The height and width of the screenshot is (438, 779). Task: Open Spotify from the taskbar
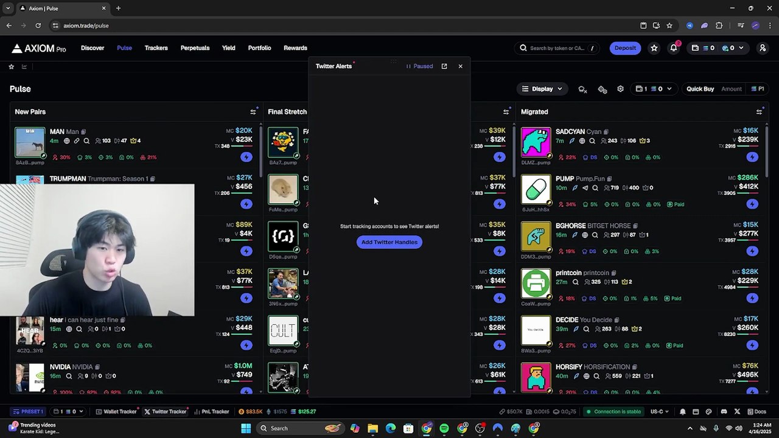[x=444, y=428]
